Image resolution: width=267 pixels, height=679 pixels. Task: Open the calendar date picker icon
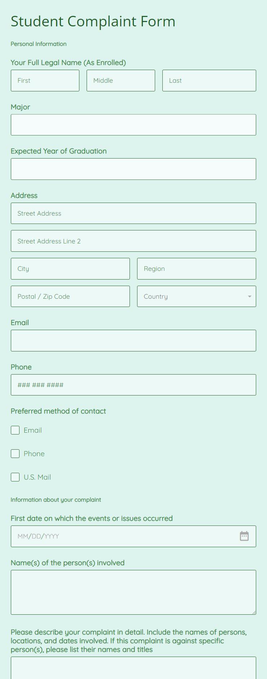[x=244, y=536]
